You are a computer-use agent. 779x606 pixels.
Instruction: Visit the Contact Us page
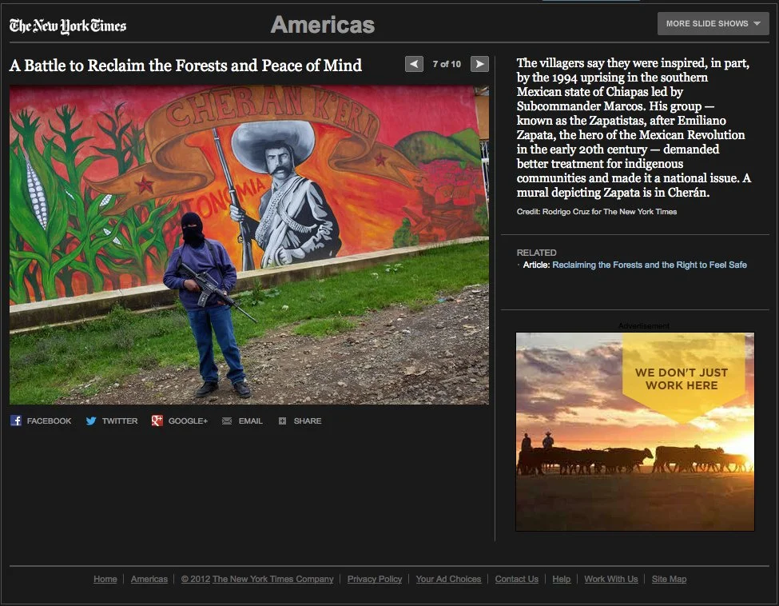pyautogui.click(x=516, y=579)
